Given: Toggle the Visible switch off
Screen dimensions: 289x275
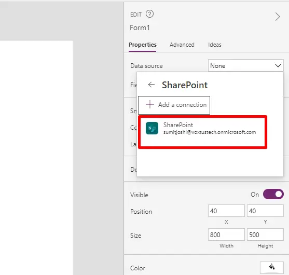Looking at the screenshot, I should [273, 194].
